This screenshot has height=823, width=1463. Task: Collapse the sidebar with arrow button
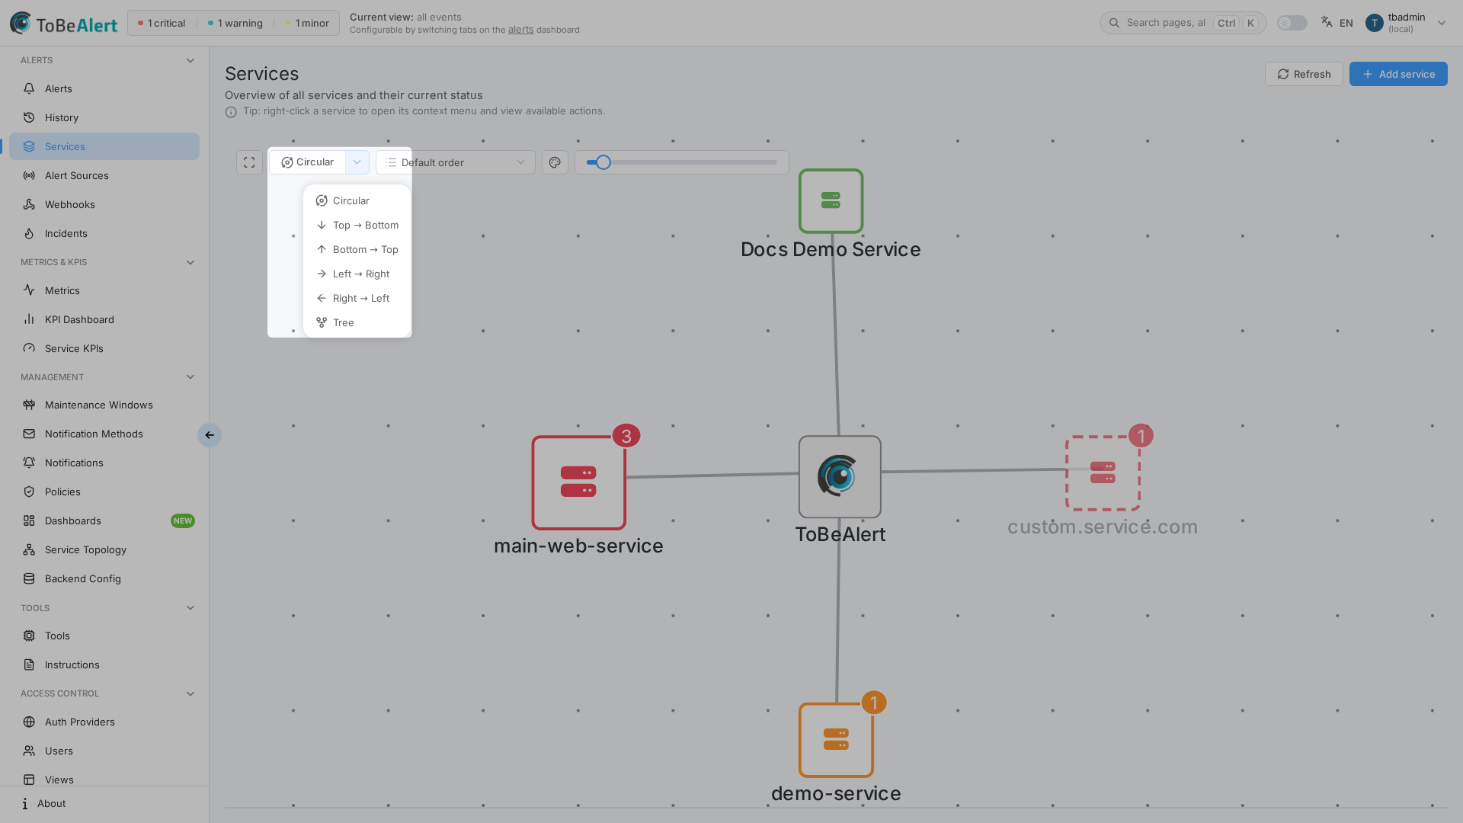click(x=210, y=435)
